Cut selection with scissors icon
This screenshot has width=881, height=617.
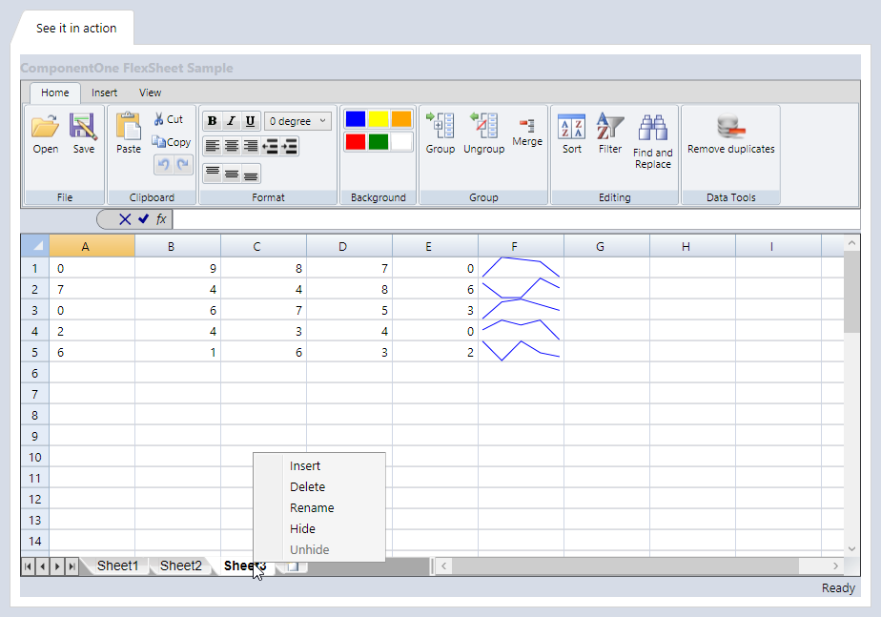(159, 119)
